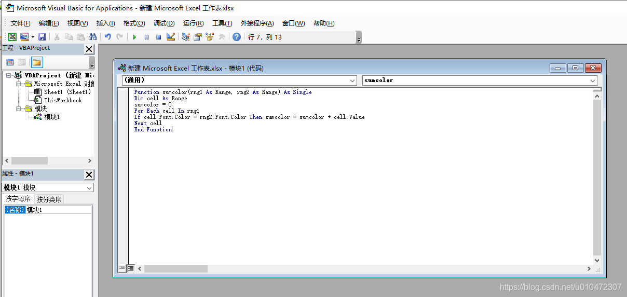Open the sumcolor procedure dropdown
Screen dimensions: 627x297
point(593,80)
